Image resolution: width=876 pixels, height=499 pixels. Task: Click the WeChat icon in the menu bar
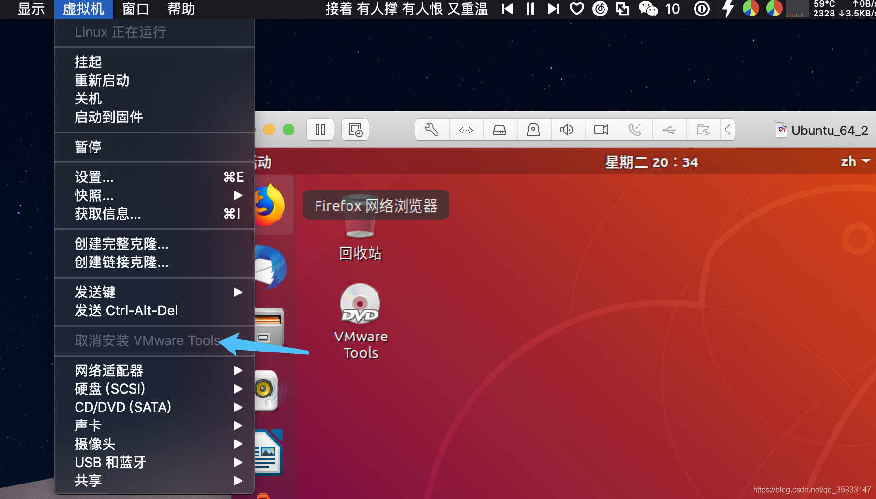[648, 9]
